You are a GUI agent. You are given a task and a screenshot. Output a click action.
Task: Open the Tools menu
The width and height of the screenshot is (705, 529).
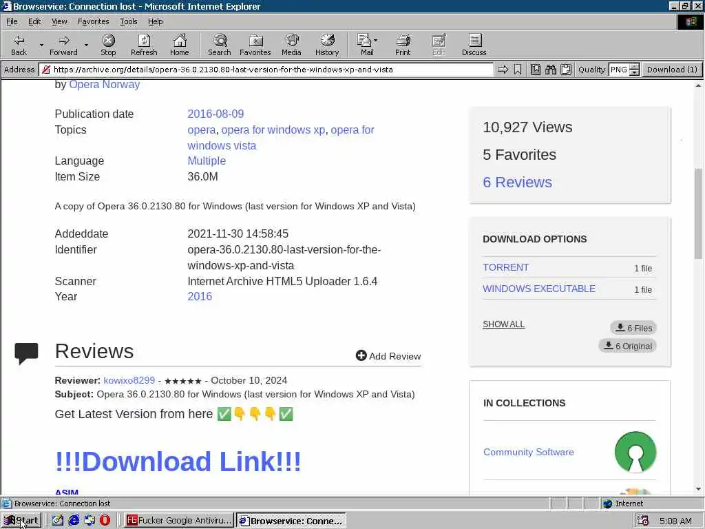tap(128, 21)
